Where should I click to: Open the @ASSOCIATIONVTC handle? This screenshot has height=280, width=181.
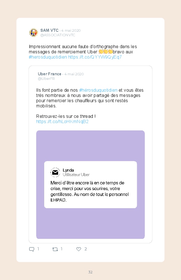coord(58,35)
